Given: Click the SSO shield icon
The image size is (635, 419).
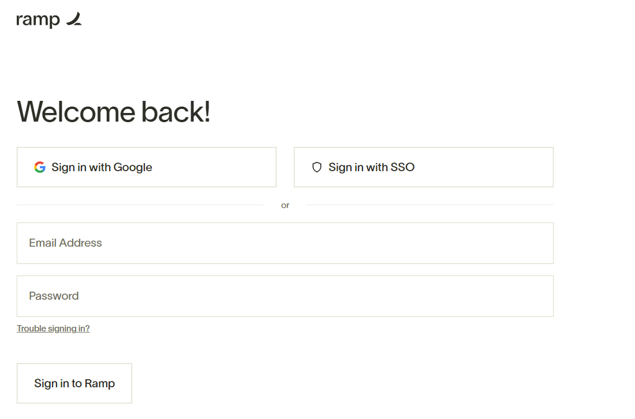Looking at the screenshot, I should click(317, 167).
